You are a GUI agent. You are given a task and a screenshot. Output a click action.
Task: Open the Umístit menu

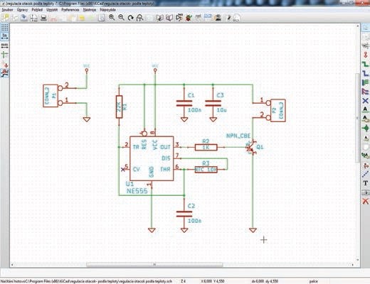[52, 10]
